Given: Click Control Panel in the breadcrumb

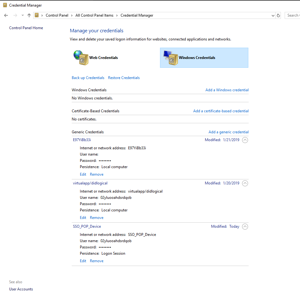Looking at the screenshot, I should [x=57, y=15].
